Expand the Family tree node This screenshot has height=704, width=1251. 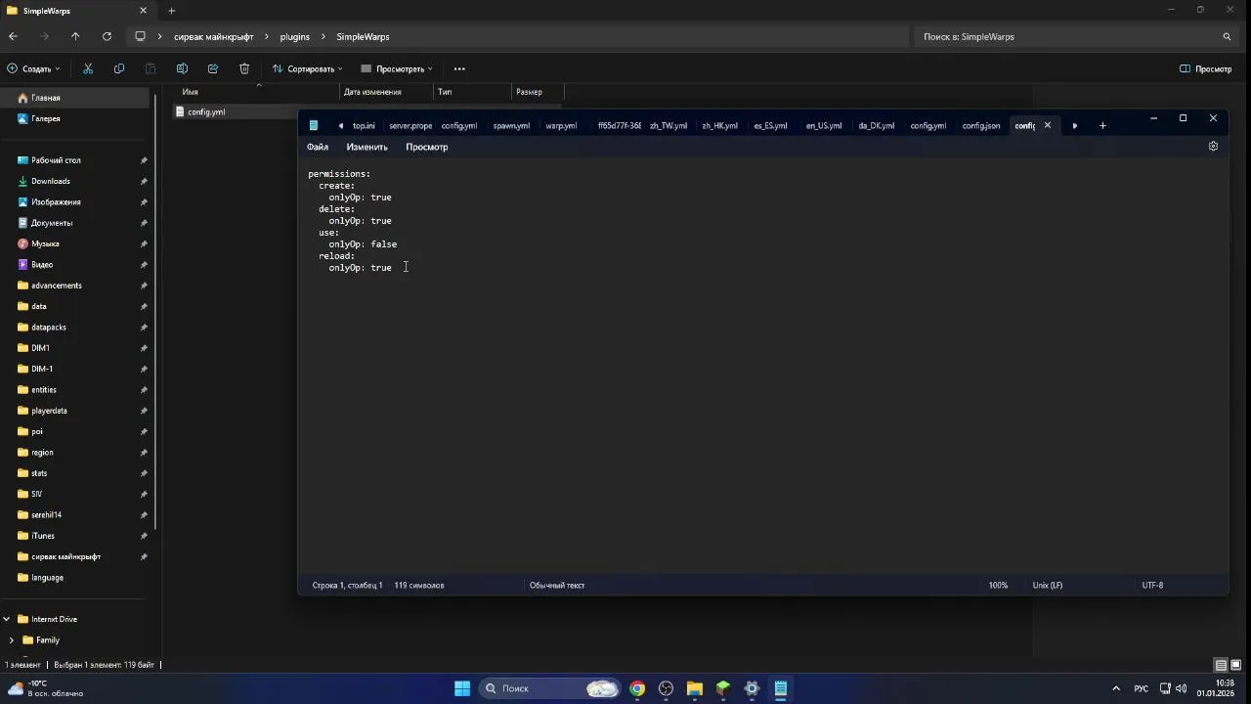12,640
